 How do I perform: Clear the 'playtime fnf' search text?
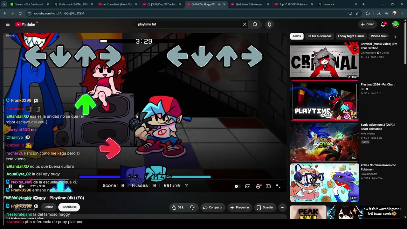click(245, 24)
